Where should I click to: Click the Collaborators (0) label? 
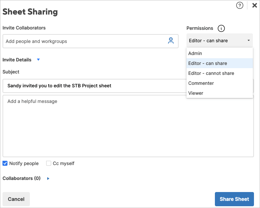[x=22, y=179]
